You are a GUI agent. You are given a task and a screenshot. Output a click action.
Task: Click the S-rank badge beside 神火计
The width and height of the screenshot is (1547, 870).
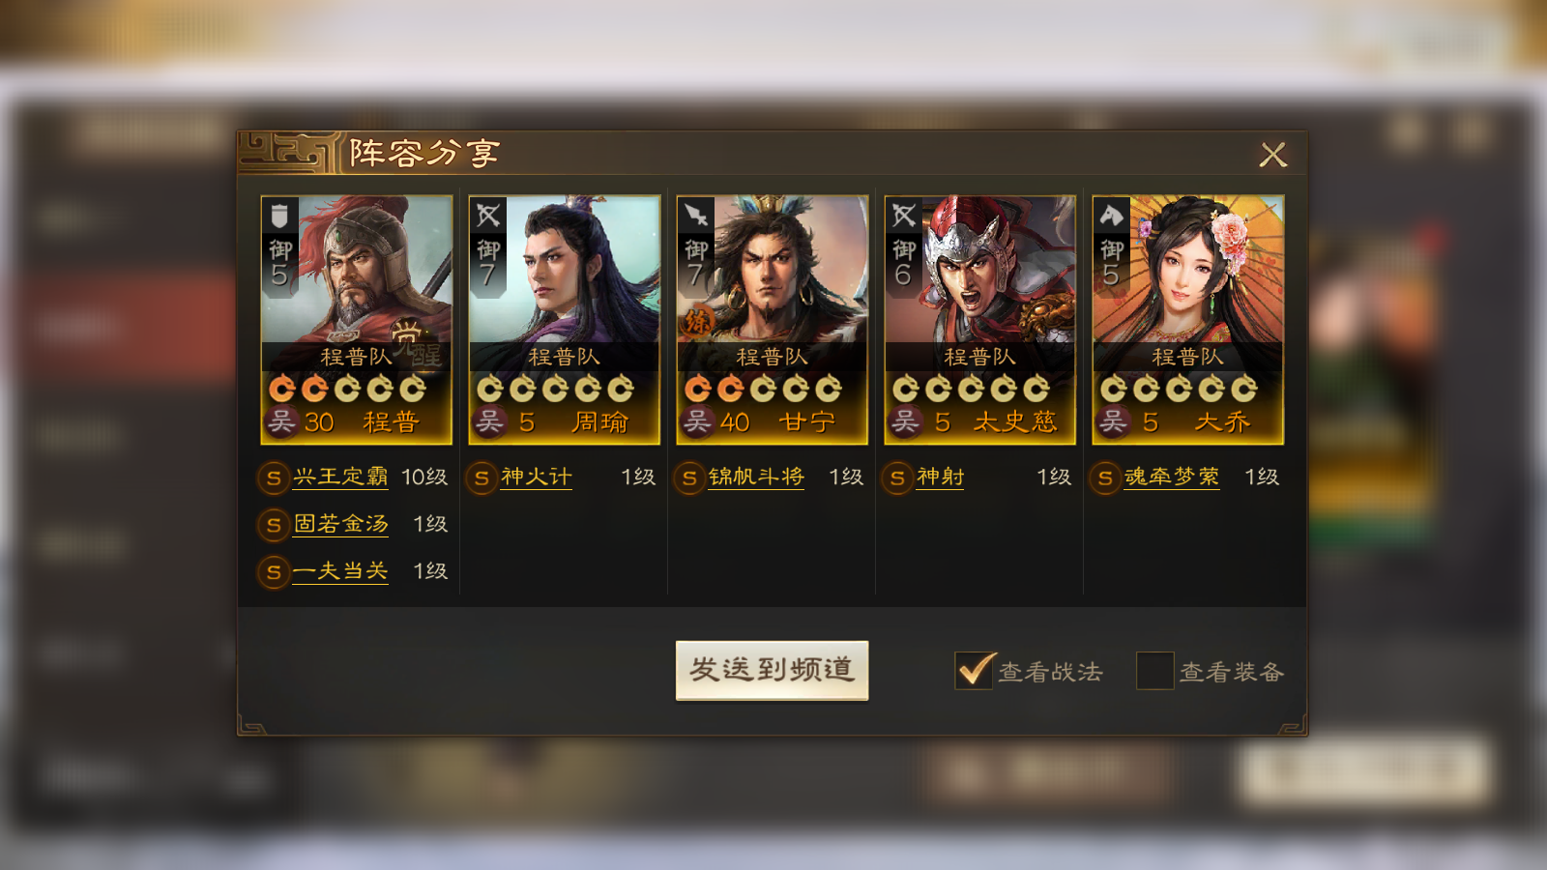482,478
